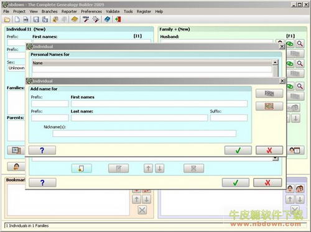The width and height of the screenshot is (311, 232).
Task: Click the second green eye icon in Family panel
Action: tap(290, 63)
